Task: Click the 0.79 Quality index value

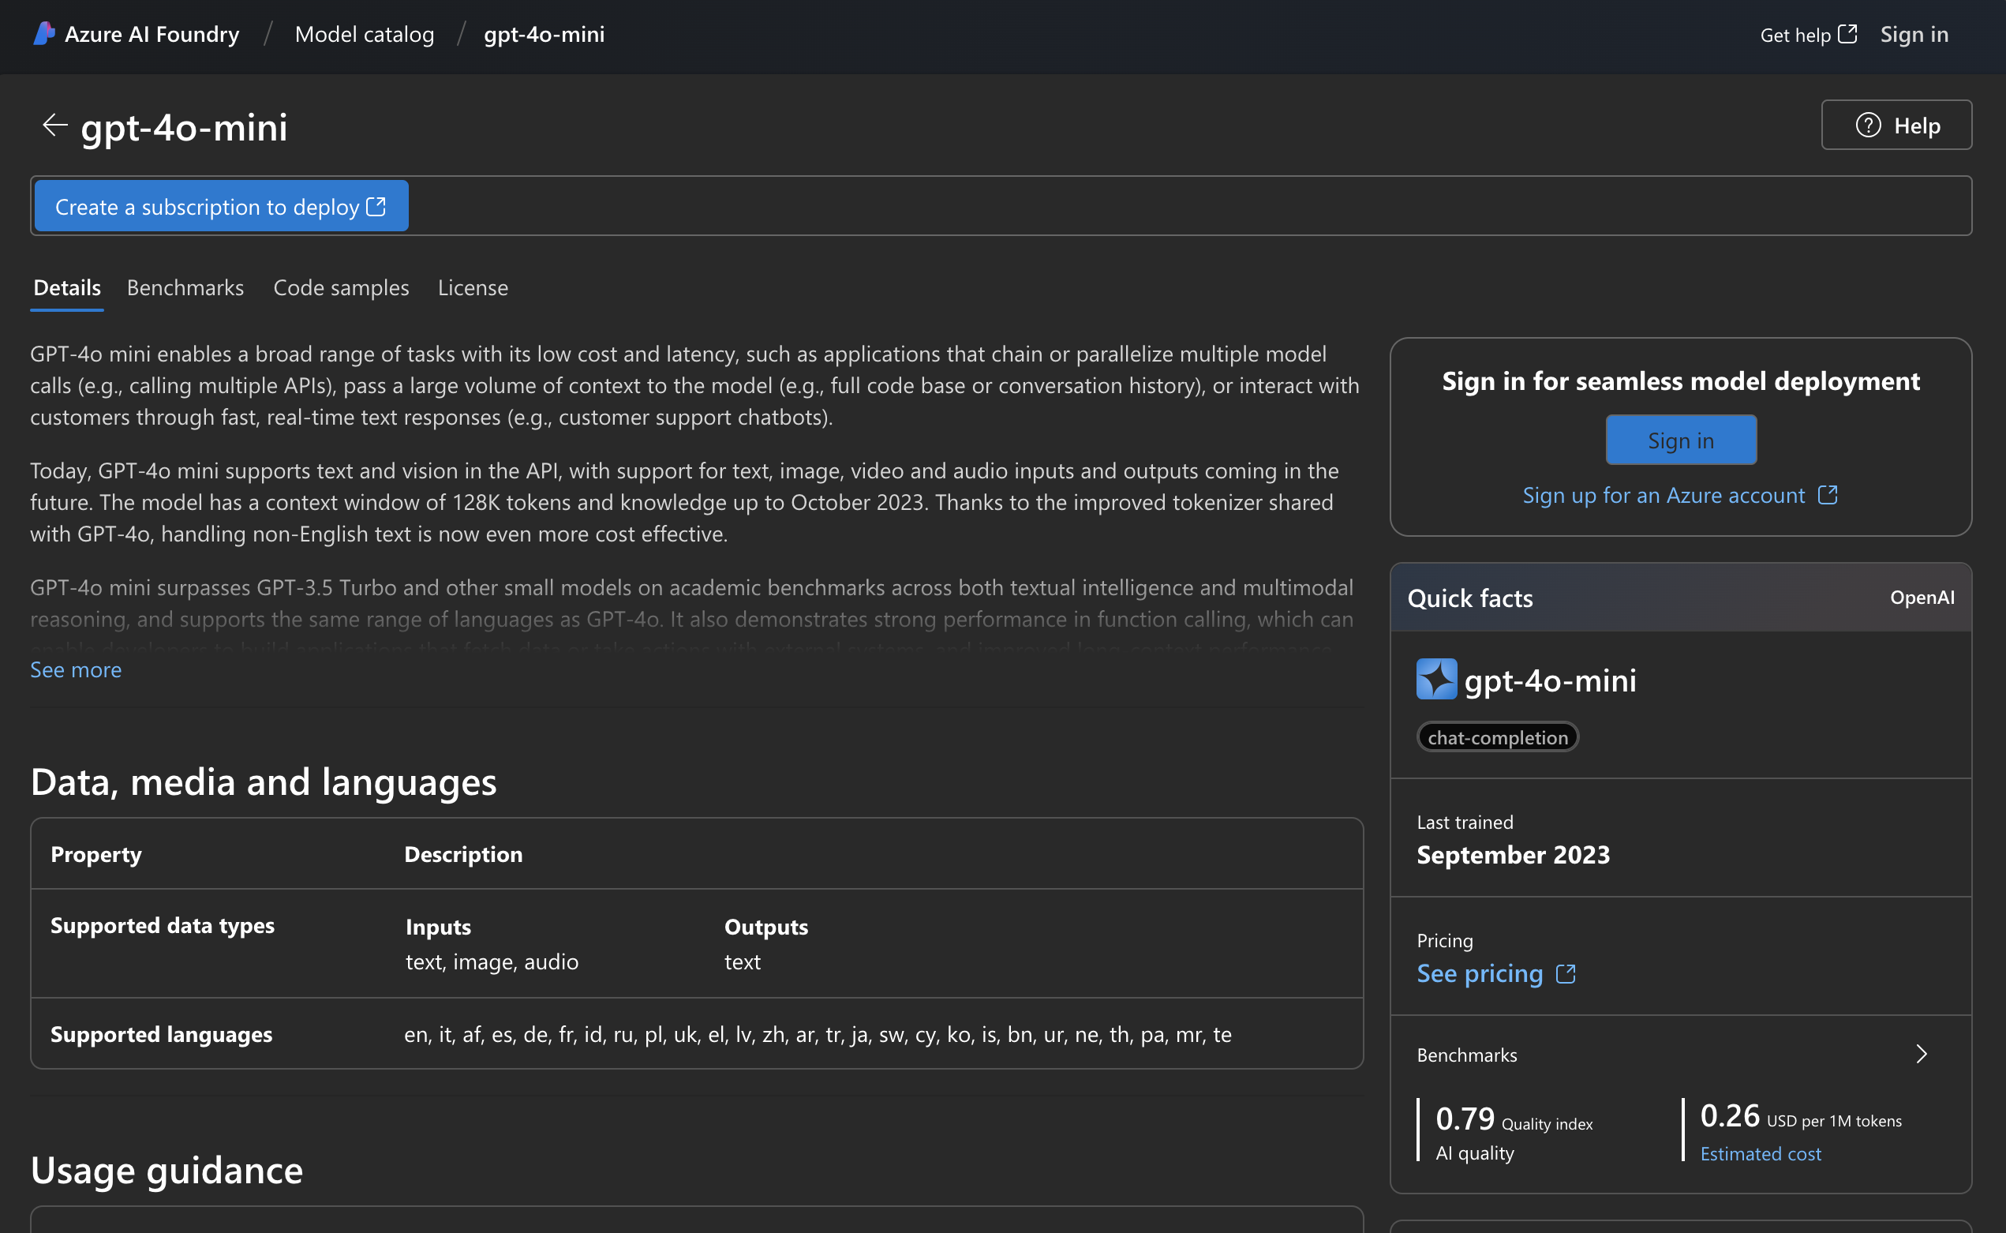Action: 1465,1118
